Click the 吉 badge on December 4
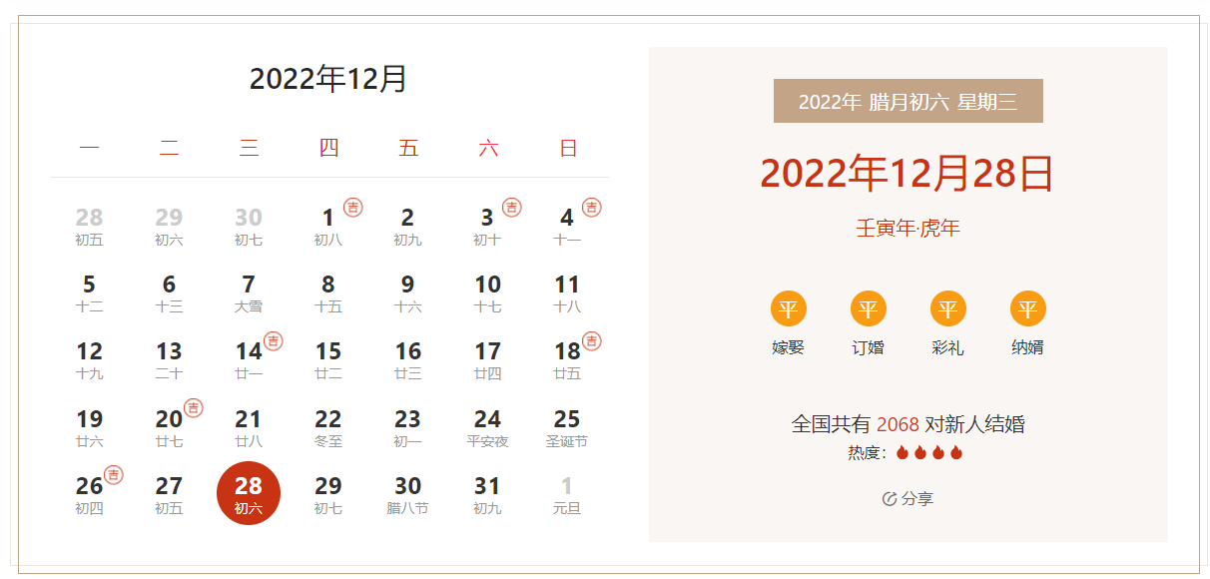1210x579 pixels. [x=592, y=207]
